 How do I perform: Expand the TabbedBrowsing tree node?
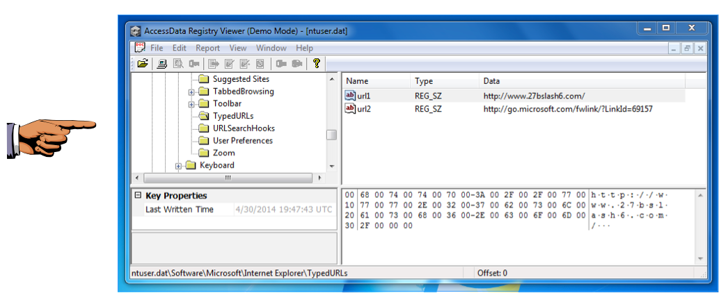click(191, 92)
